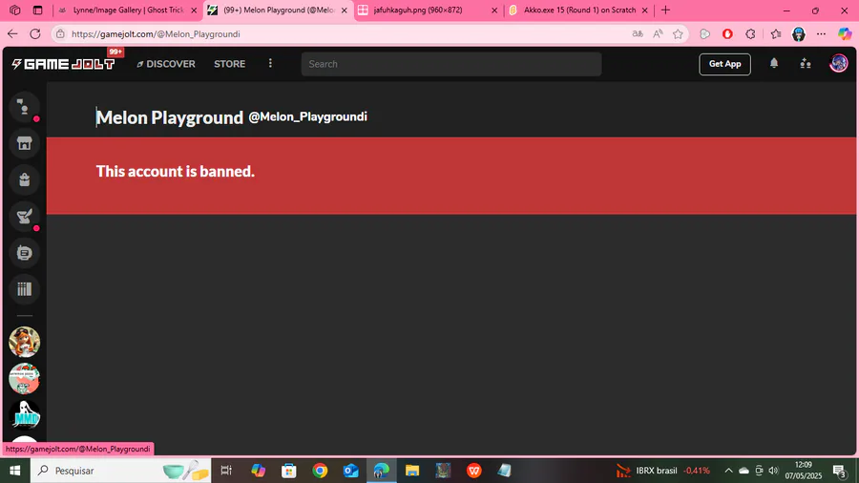This screenshot has width=859, height=483.
Task: Open the Store page
Action: click(229, 64)
